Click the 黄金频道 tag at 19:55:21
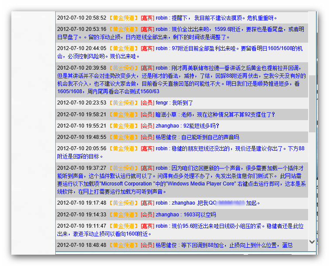Screen dimensions: 329x266 [x=123, y=126]
